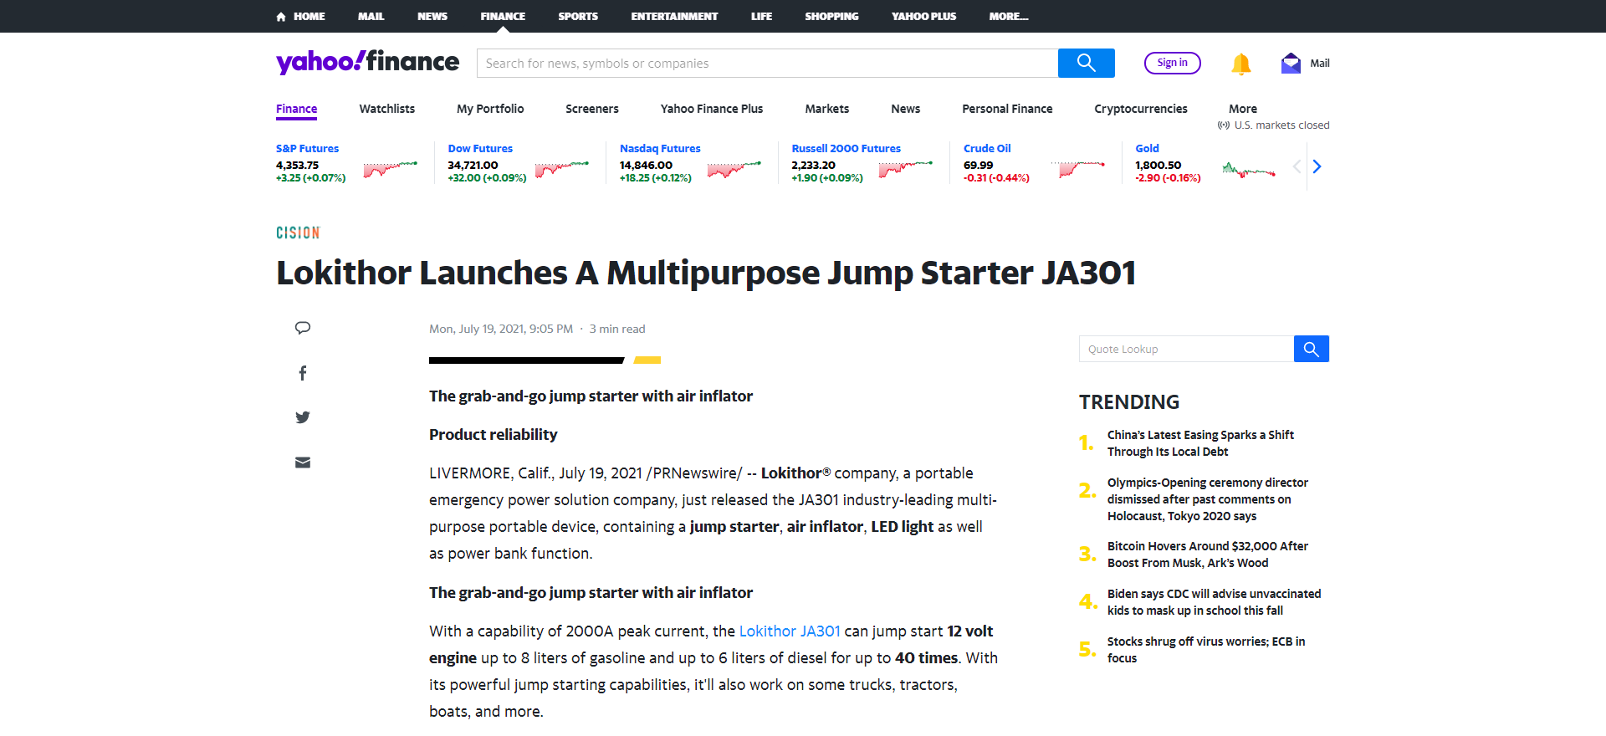The image size is (1606, 736).
Task: Open trending story about Bitcoin hovering $32,000
Action: coord(1207,555)
